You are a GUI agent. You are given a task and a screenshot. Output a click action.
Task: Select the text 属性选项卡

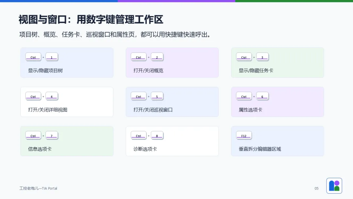click(250, 110)
